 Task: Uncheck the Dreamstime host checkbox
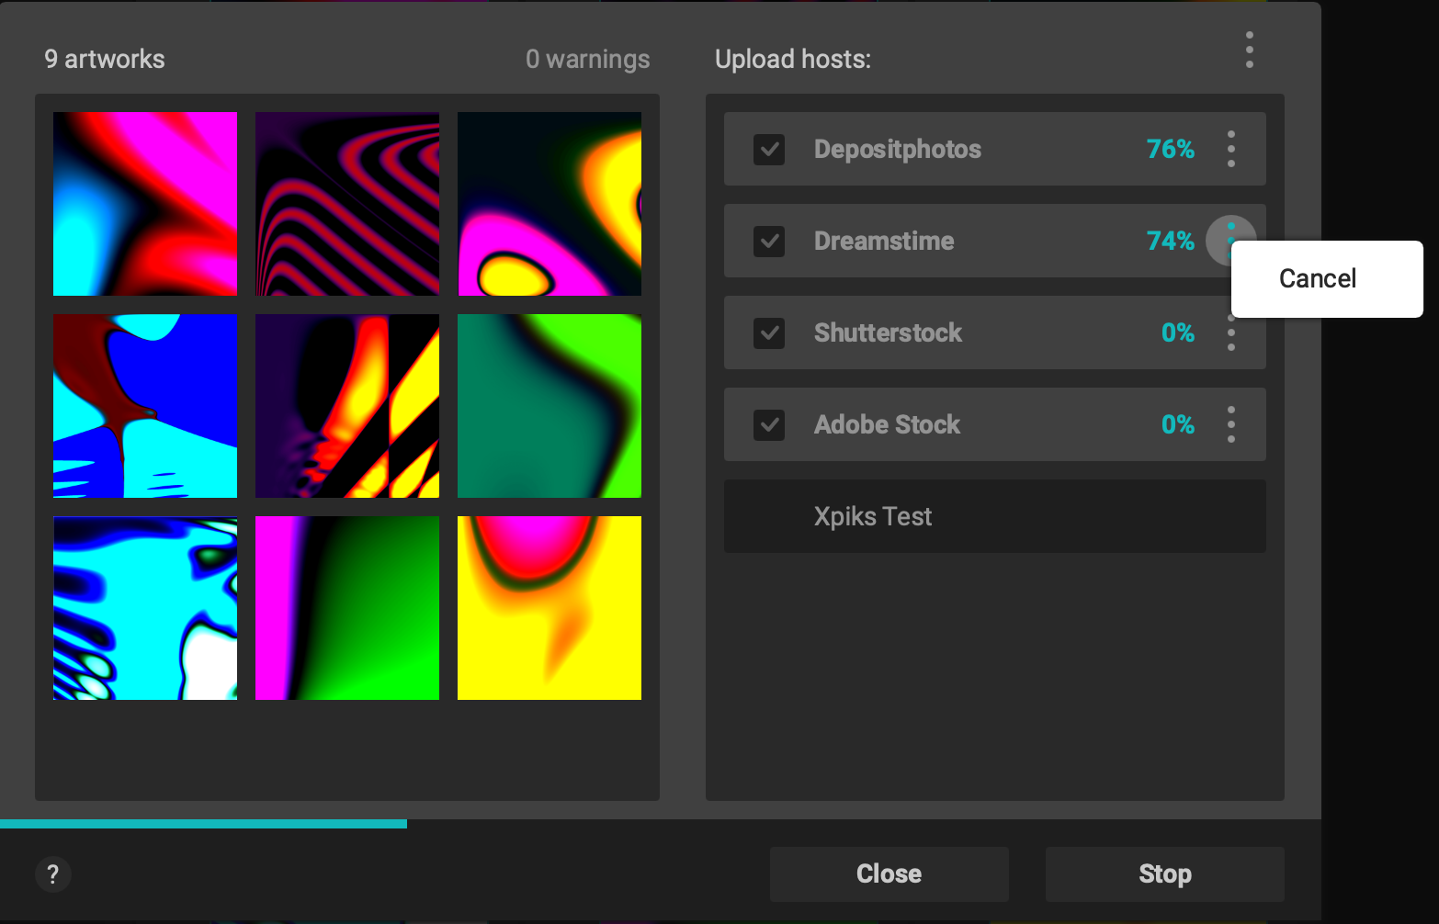[769, 241]
